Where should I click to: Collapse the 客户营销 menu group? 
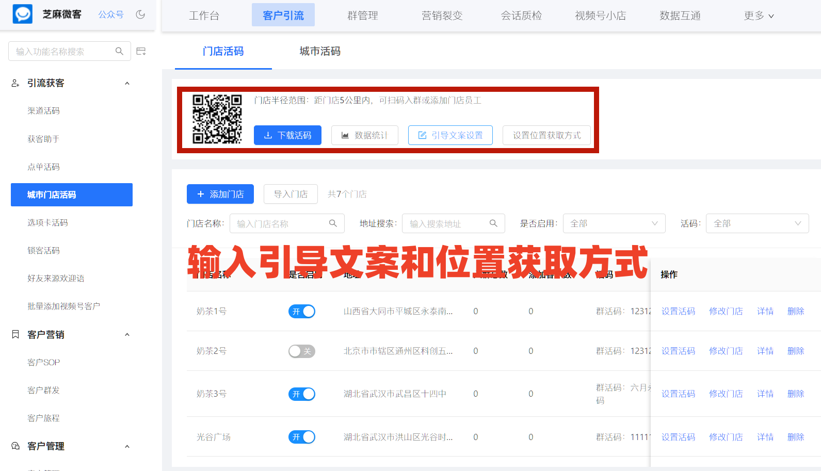pos(127,334)
